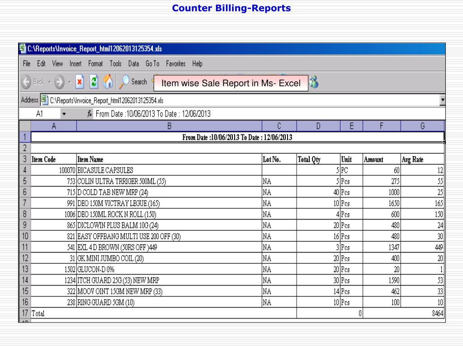Click the Back navigation arrow icon
This screenshot has width=463, height=347.
click(26, 82)
